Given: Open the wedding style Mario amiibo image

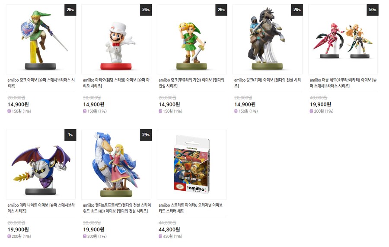Looking at the screenshot, I should 116,39.
